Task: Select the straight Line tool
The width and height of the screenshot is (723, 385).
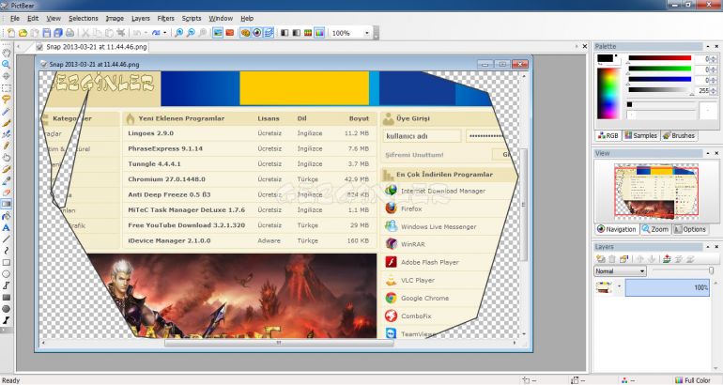Action: [x=6, y=239]
